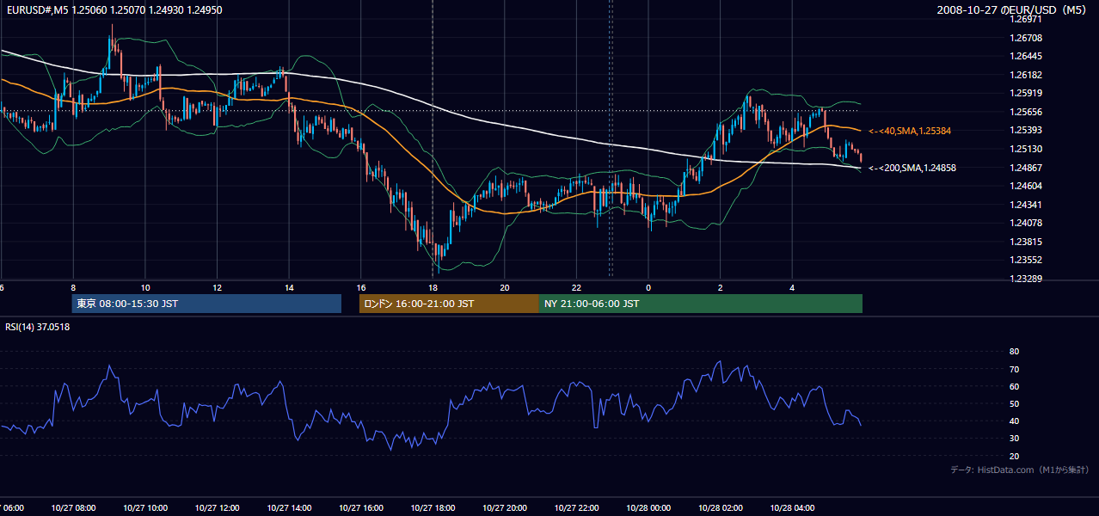Click the 10/27 12:00 bottom date label
This screenshot has height=516, width=1099.
217,508
